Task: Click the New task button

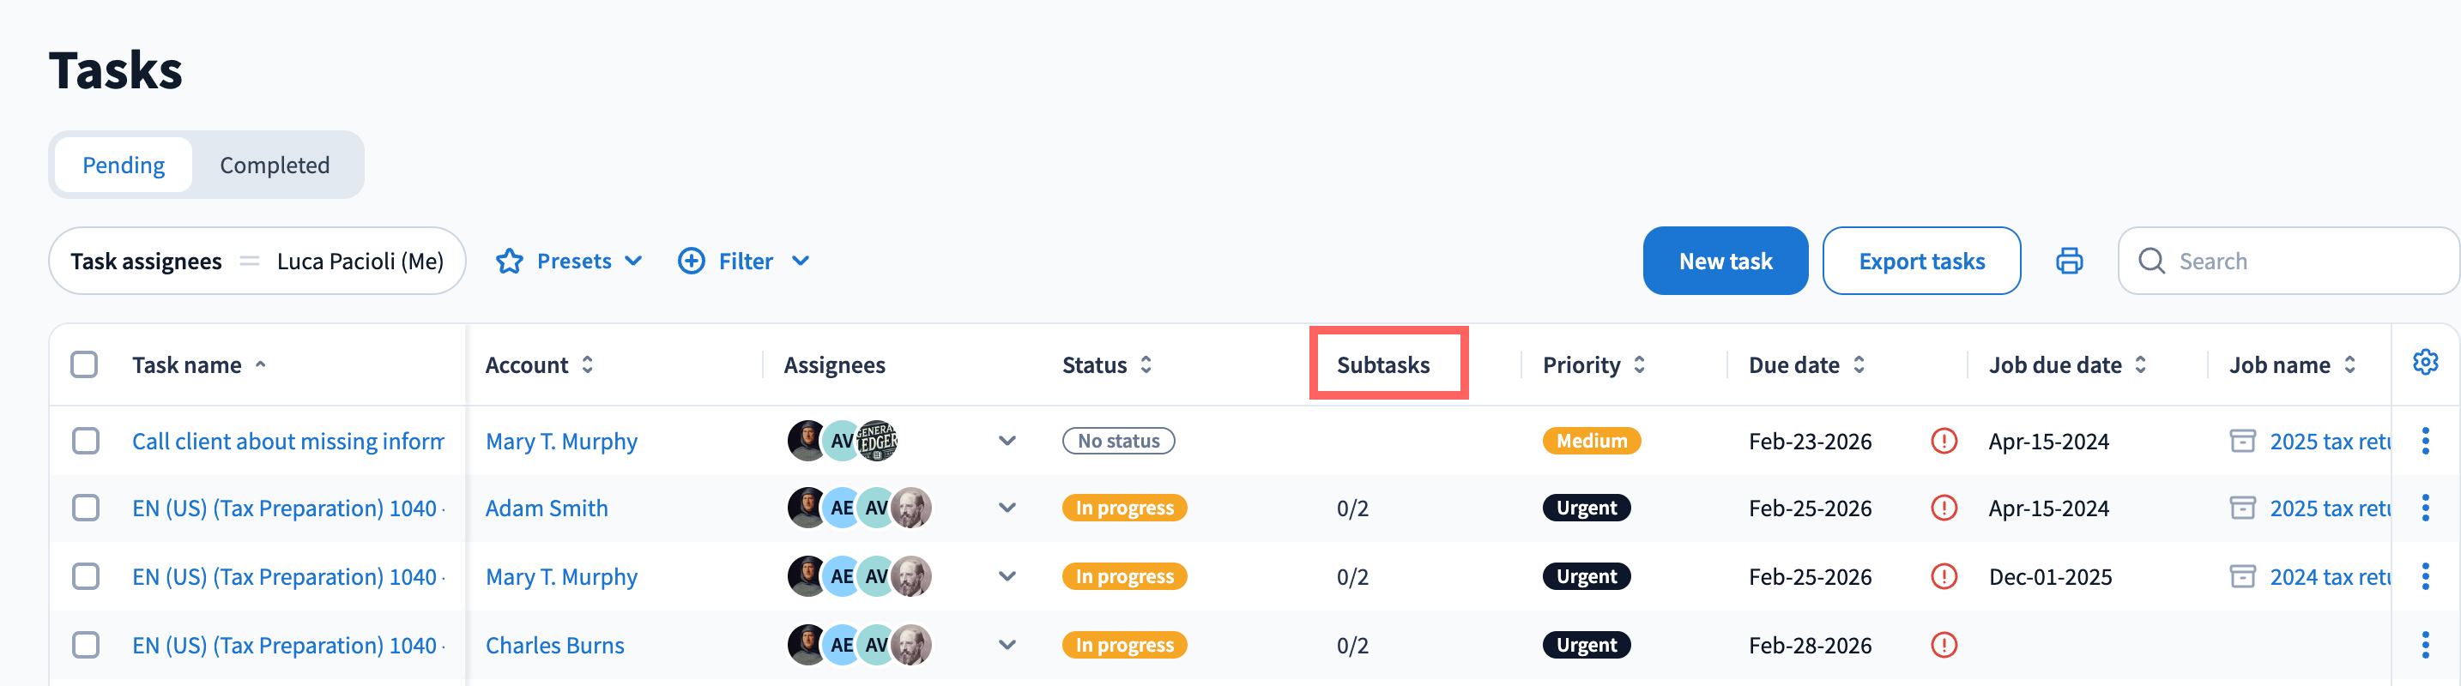Action: click(1725, 261)
